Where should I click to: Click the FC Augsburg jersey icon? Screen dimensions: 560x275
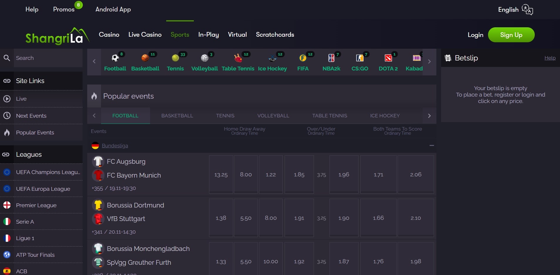(98, 161)
